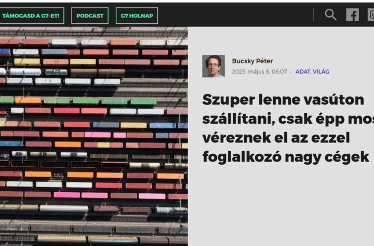Image resolution: width=374 pixels, height=246 pixels.
Task: Click the row of green containers in the photo
Action: 79,101
